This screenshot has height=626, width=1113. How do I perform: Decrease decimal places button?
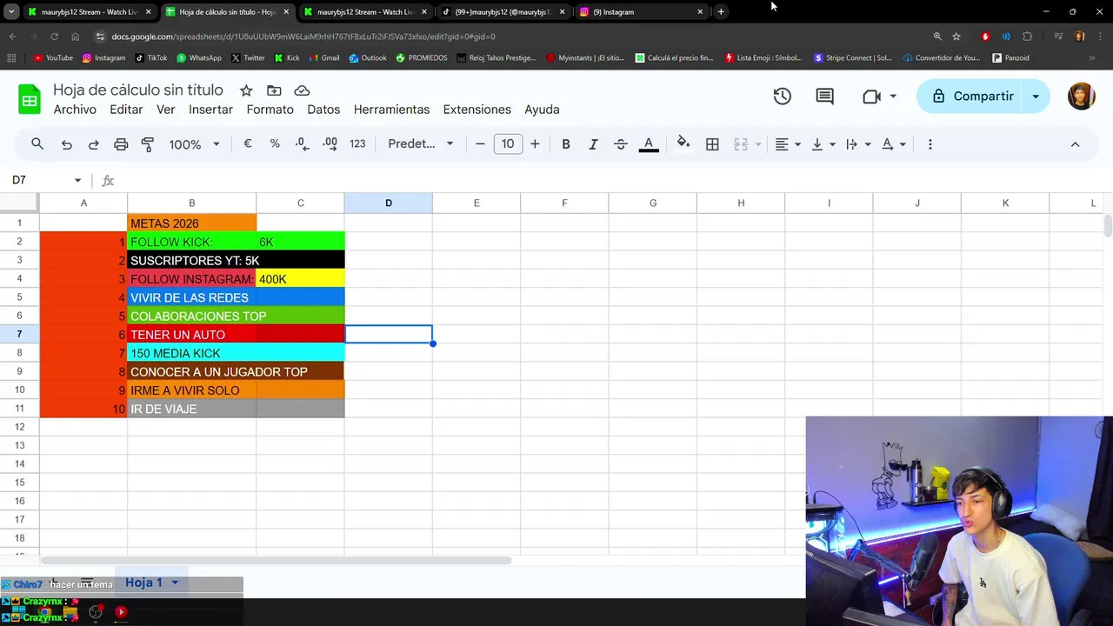[x=302, y=144]
